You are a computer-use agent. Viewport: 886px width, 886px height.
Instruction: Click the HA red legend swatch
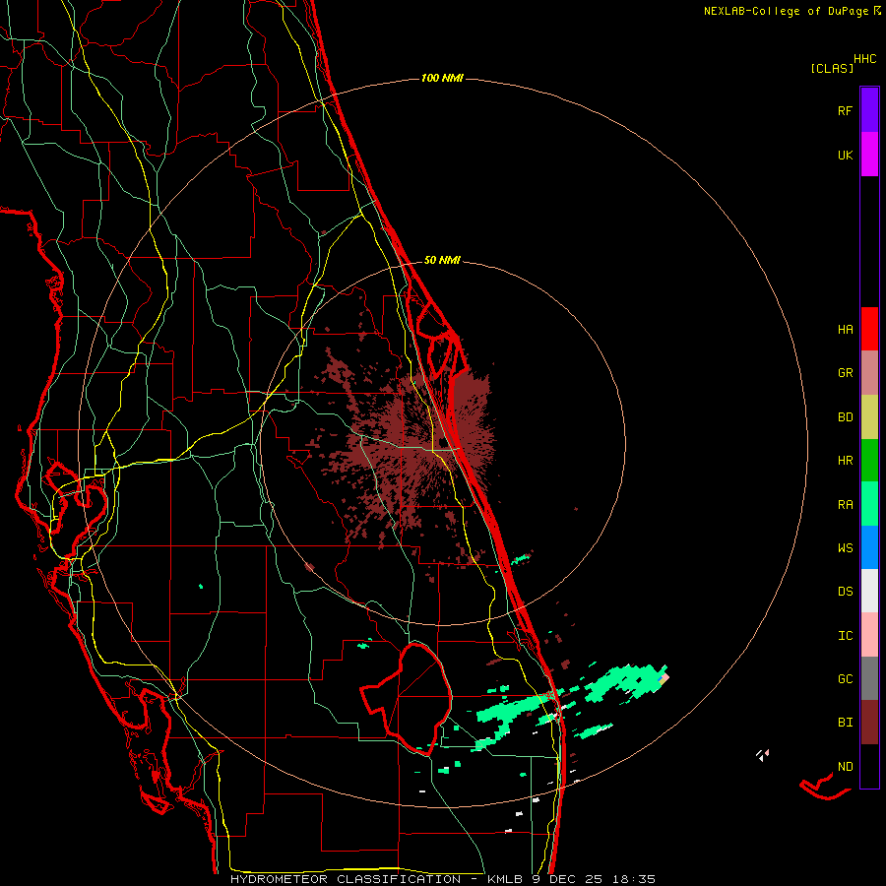pos(869,329)
